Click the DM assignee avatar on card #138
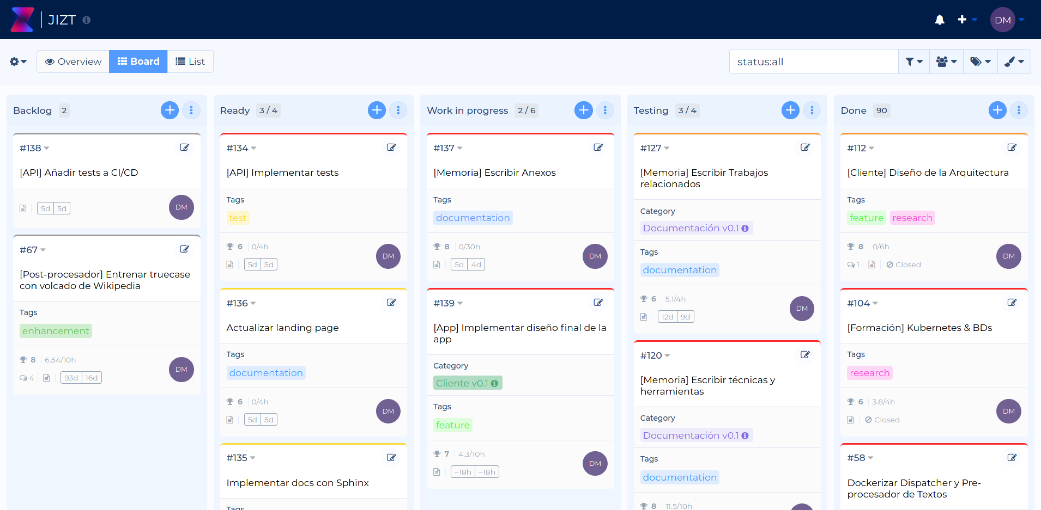1041x510 pixels. (x=181, y=207)
